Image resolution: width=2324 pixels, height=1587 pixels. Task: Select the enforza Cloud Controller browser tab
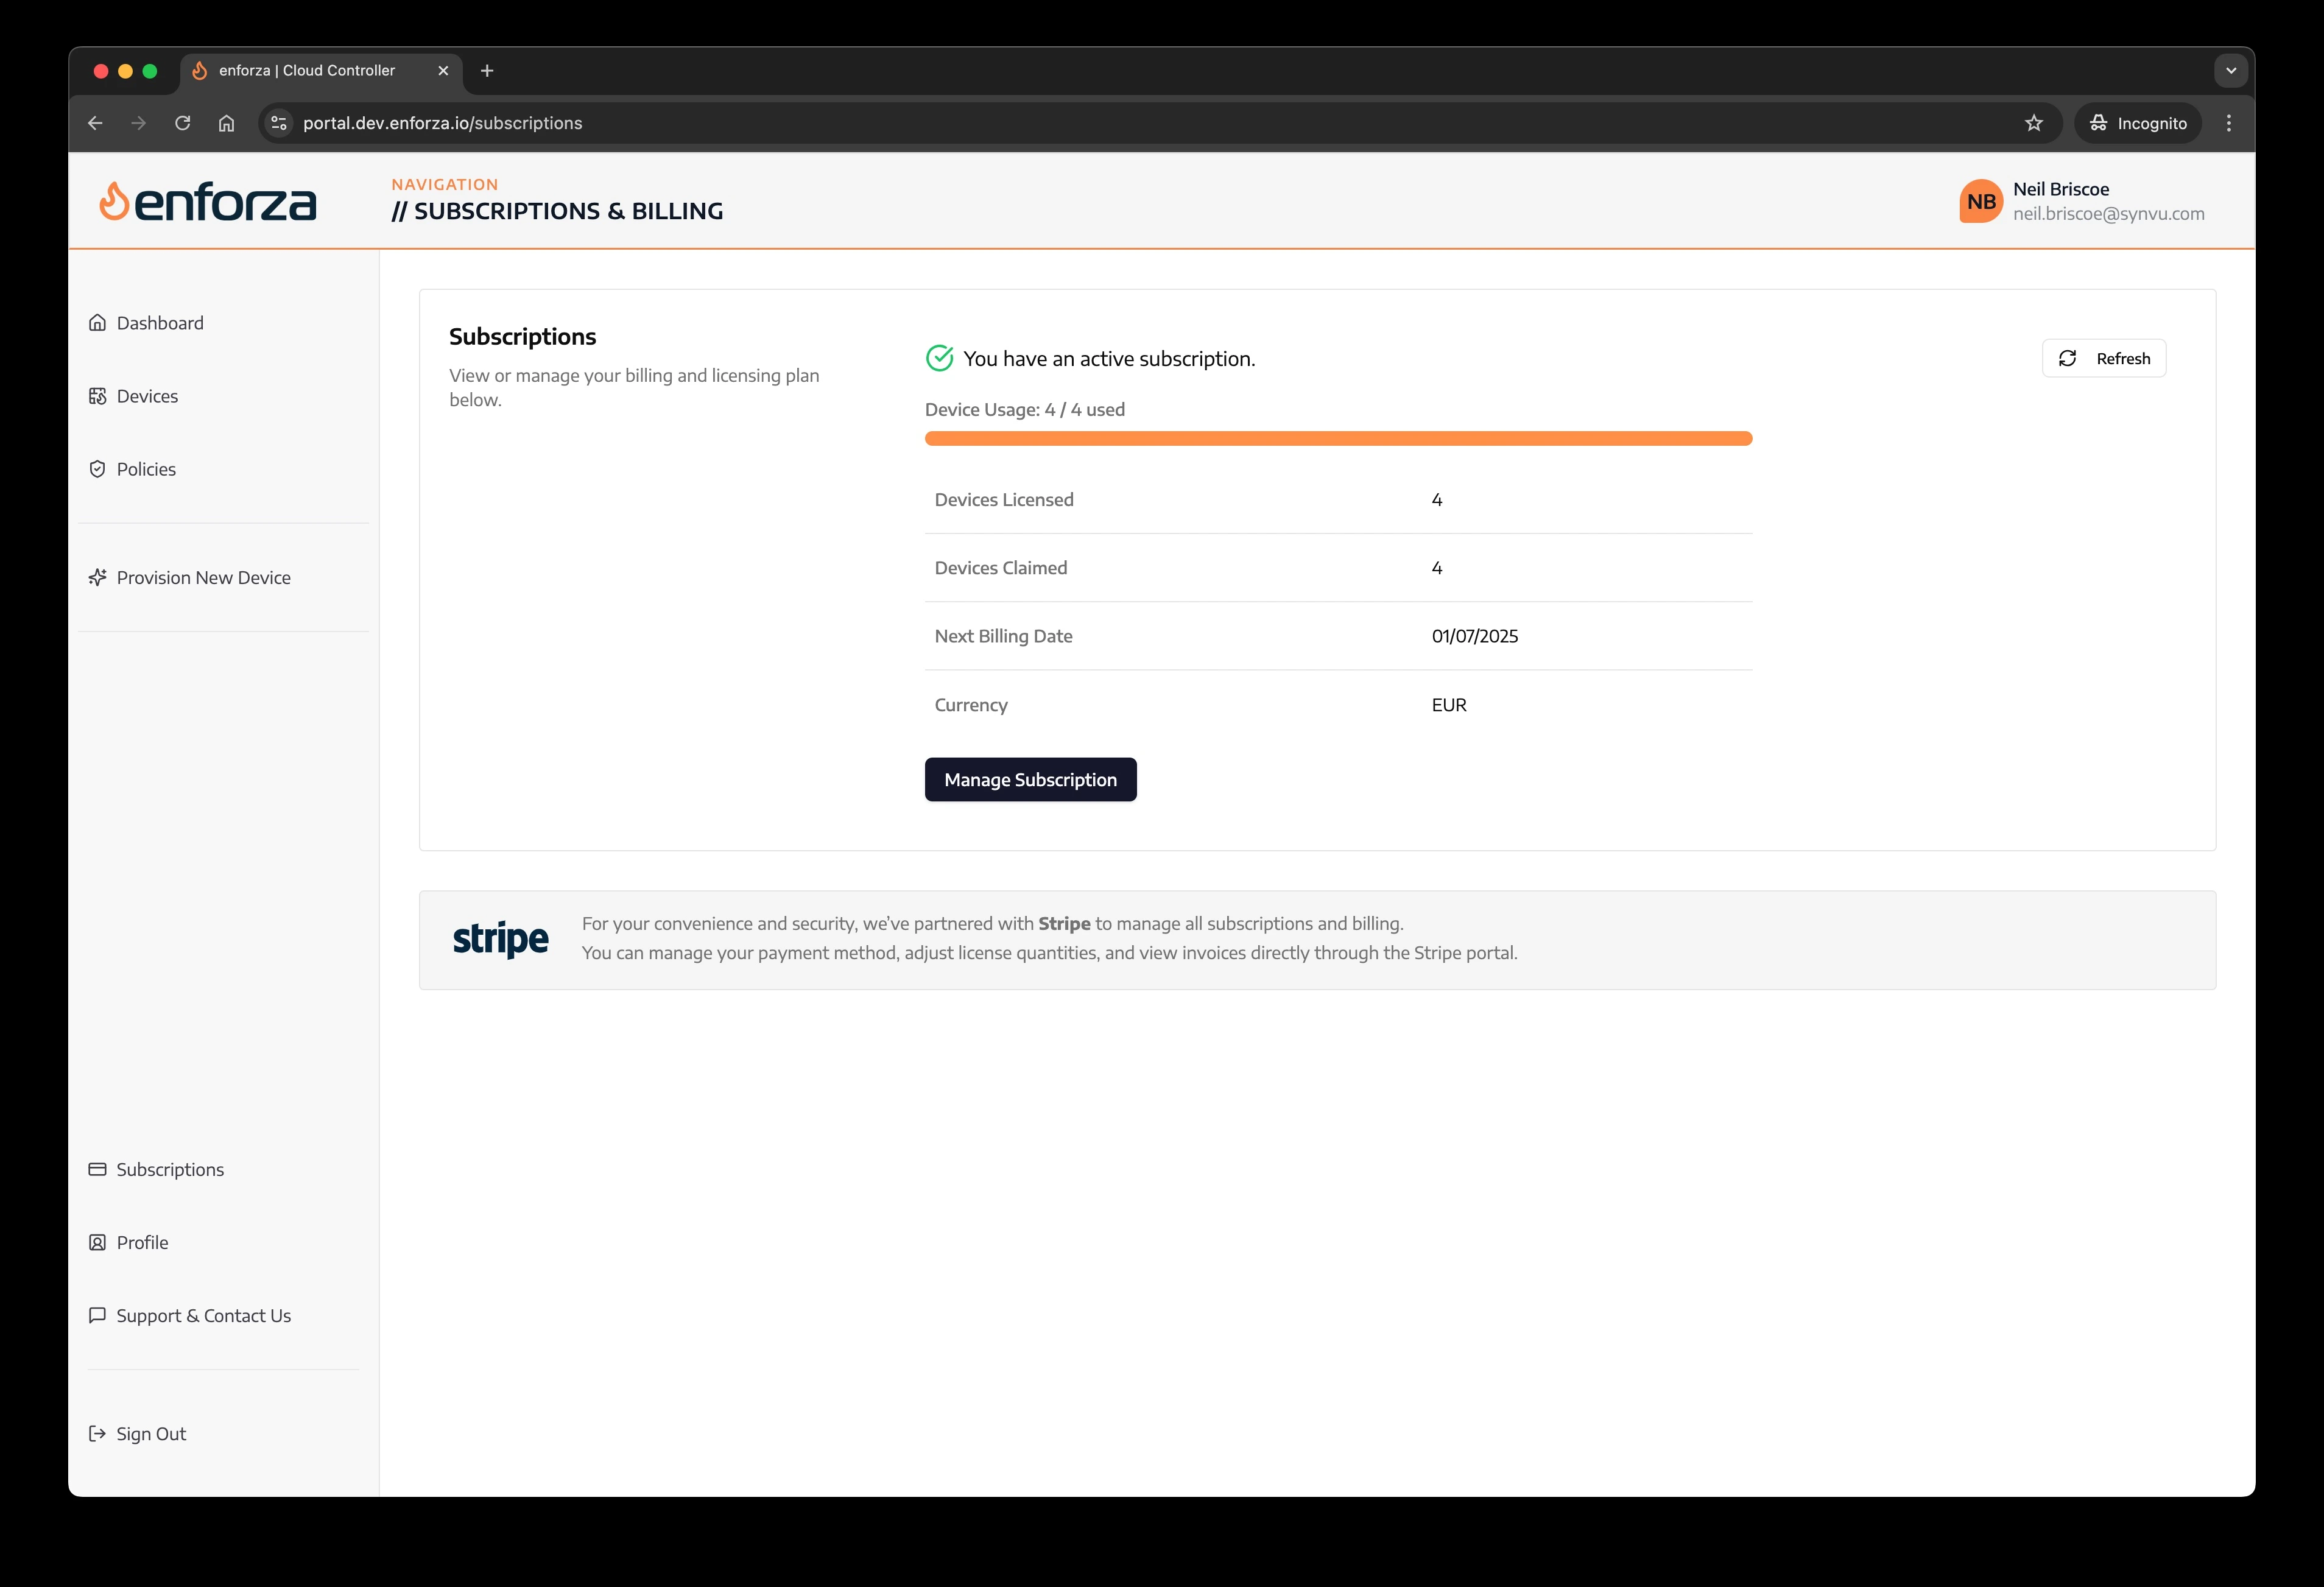pos(305,70)
